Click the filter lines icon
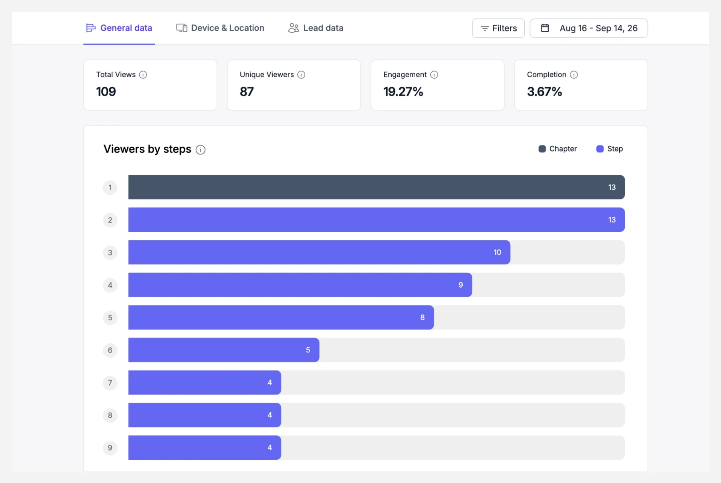Image resolution: width=721 pixels, height=483 pixels. pyautogui.click(x=484, y=28)
